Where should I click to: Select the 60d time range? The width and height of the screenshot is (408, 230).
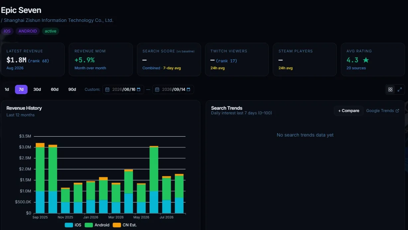[x=54, y=89]
